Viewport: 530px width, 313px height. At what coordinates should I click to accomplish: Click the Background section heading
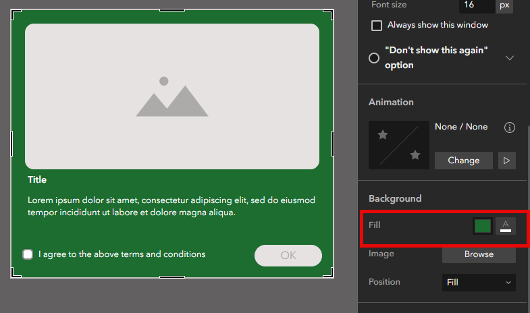coord(395,198)
